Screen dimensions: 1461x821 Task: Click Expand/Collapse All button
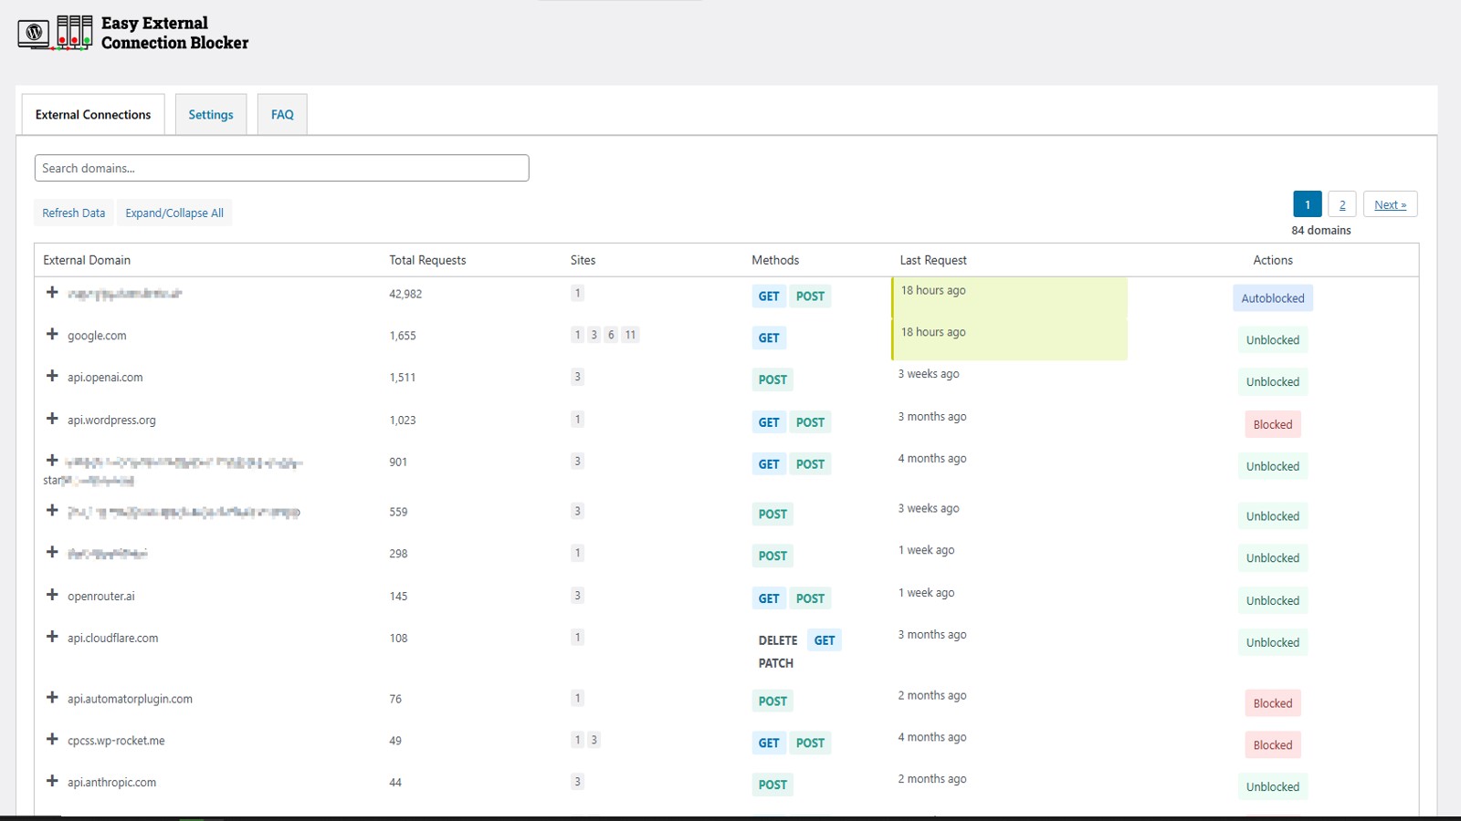(174, 213)
